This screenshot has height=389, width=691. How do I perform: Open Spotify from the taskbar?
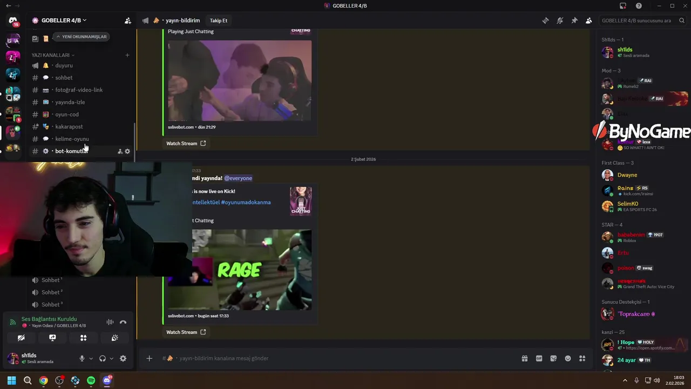91,380
